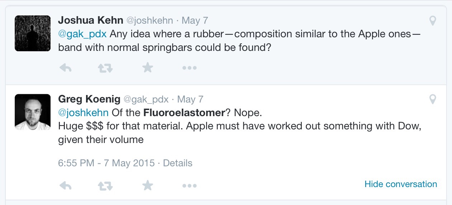This screenshot has width=452, height=205.
Task: Click the 6:55 PM - 7 May 2015 timestamp
Action: [x=106, y=163]
